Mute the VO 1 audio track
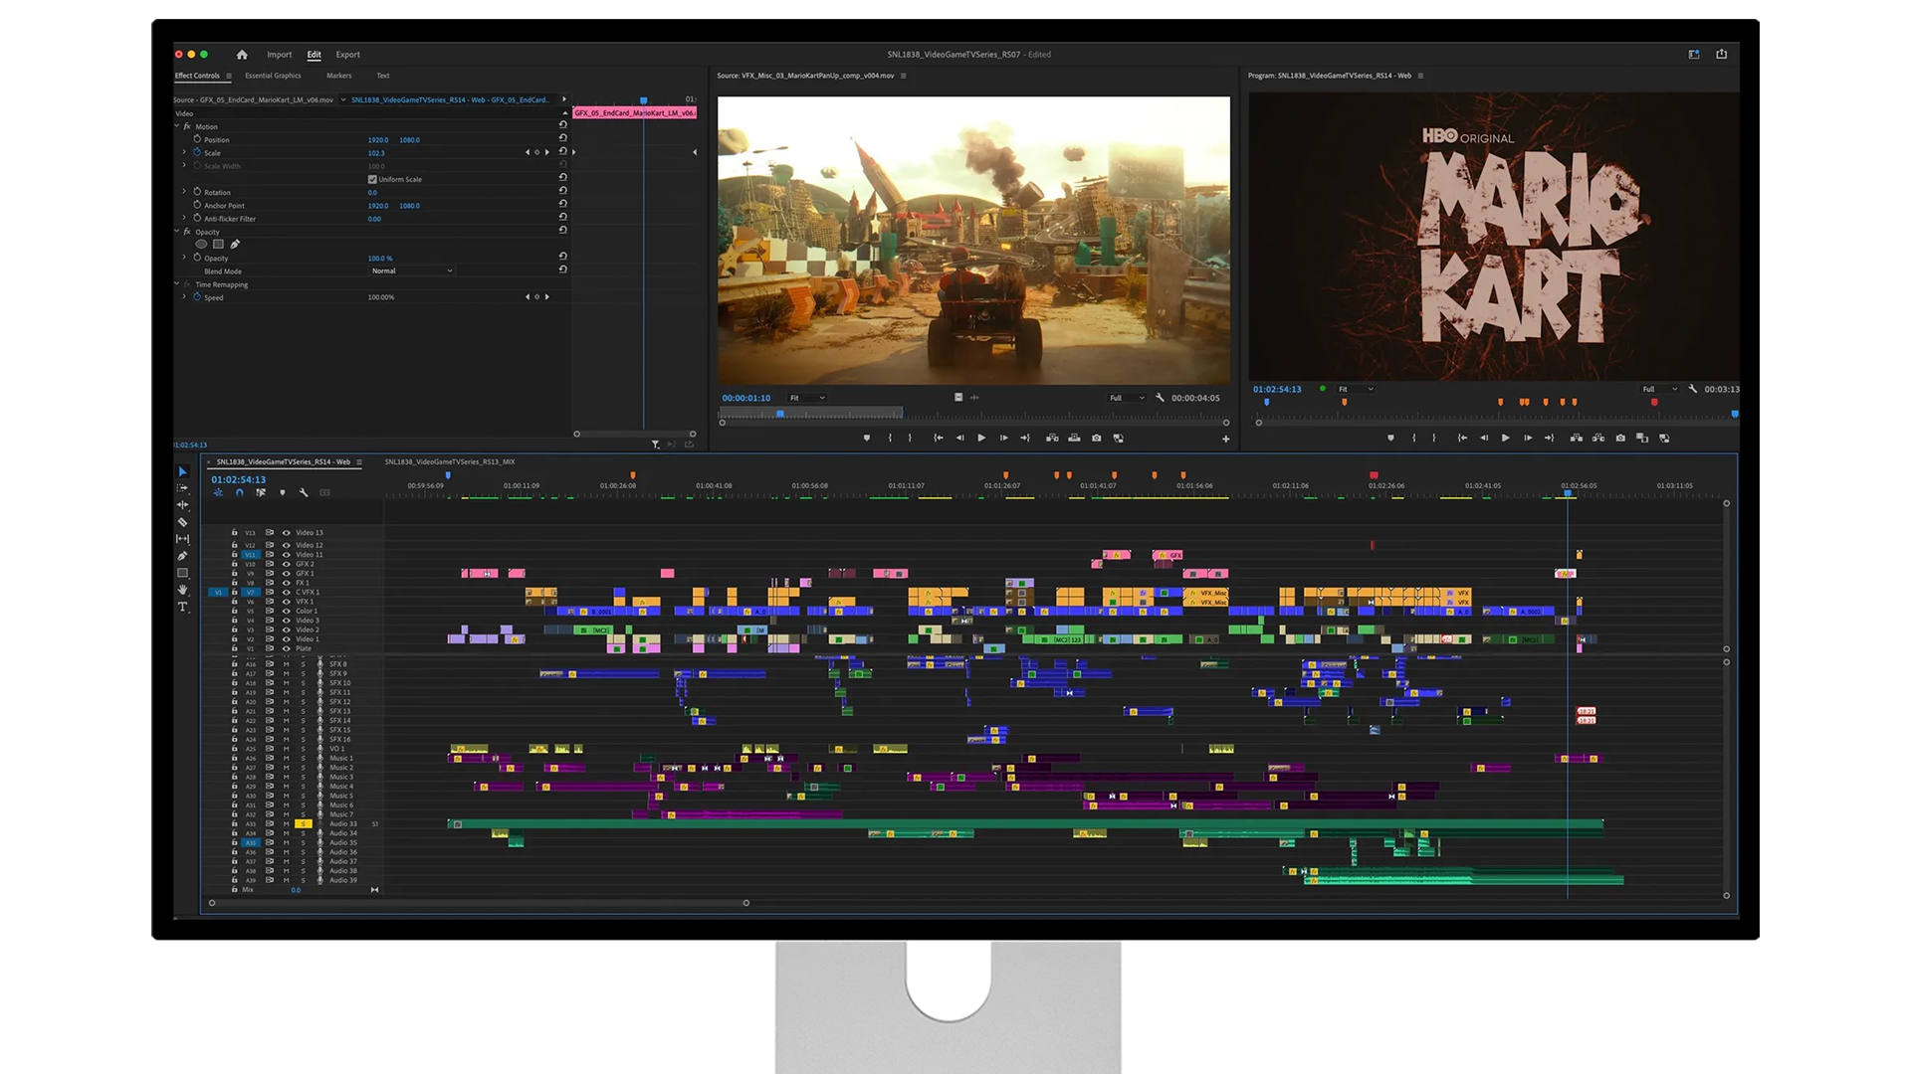1911x1074 pixels. click(x=287, y=749)
